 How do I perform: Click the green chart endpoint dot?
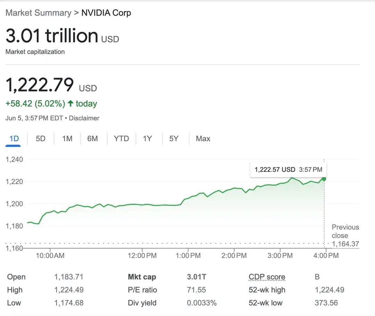(x=324, y=179)
